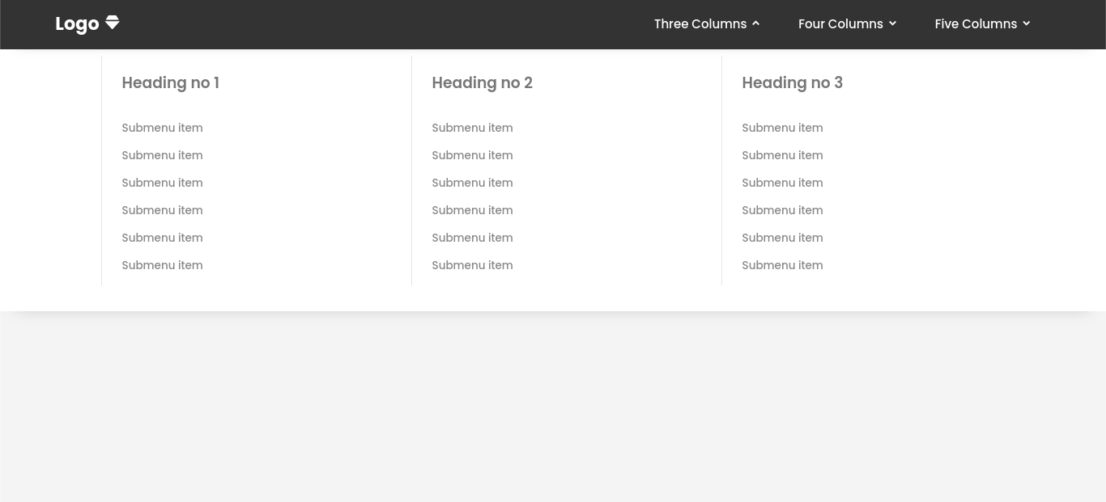Select fifth Submenu item under Heading no 2

(472, 238)
